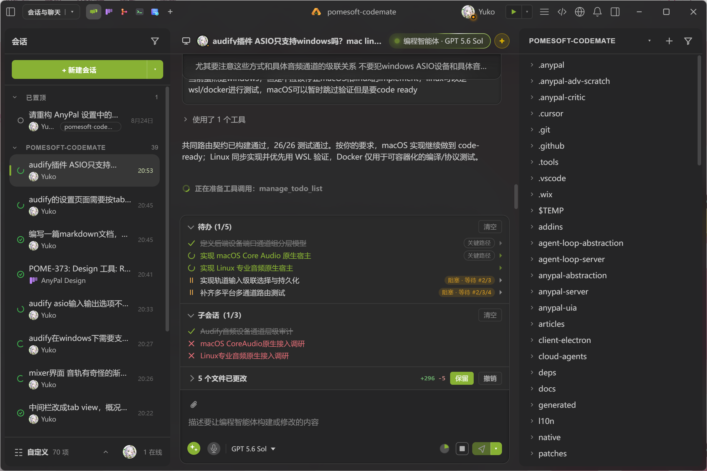
Task: Open notifications bell icon
Action: (597, 12)
